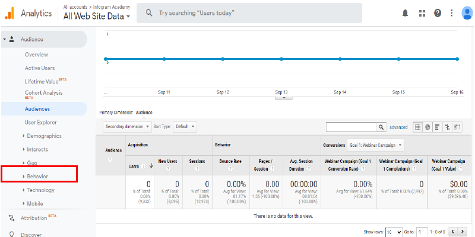The height and width of the screenshot is (237, 475).
Task: Switch to the Performance bar view
Action: (437, 127)
